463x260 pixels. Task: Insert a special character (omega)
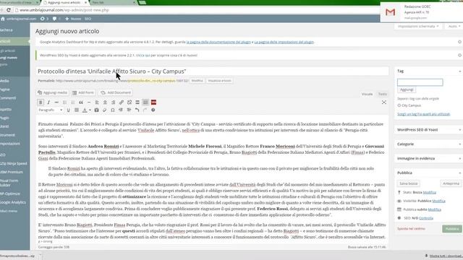pyautogui.click(x=113, y=110)
